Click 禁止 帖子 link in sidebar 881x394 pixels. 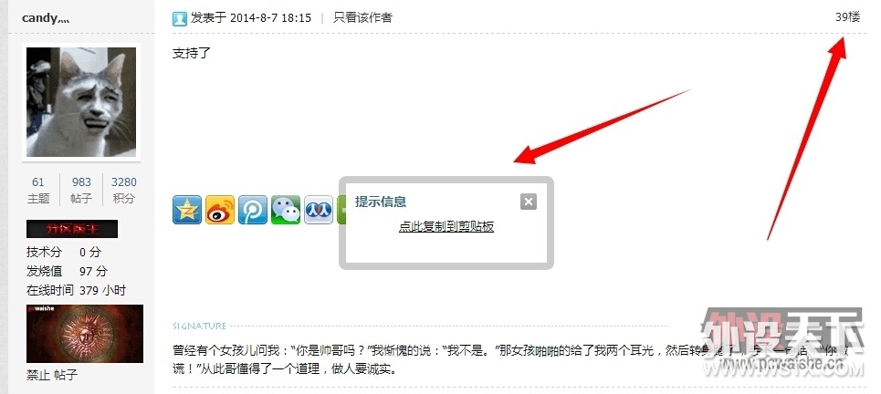point(52,375)
